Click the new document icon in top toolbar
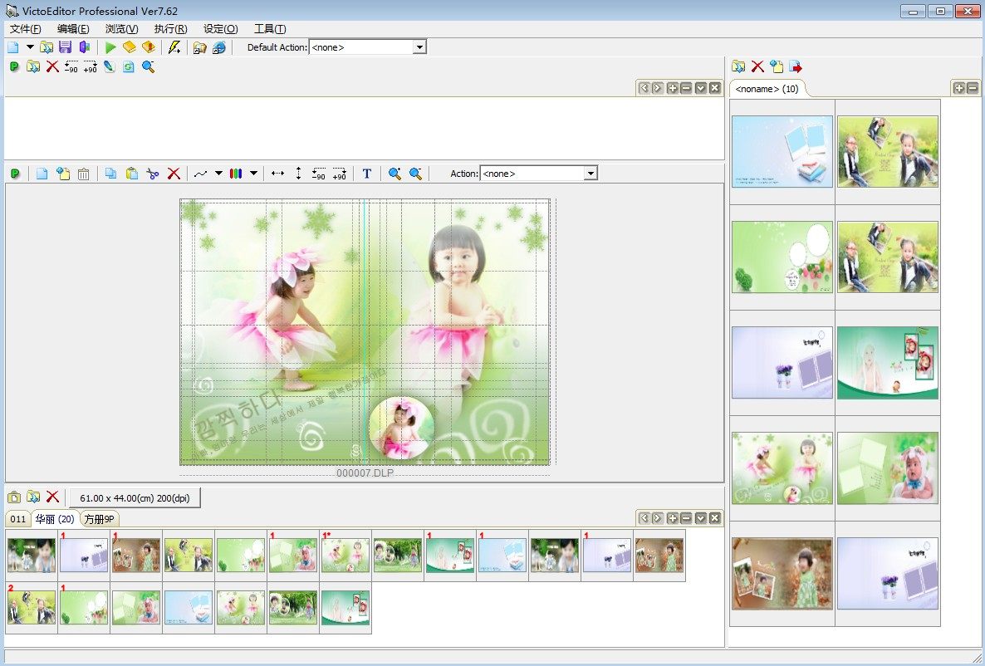The width and height of the screenshot is (985, 666). [13, 47]
